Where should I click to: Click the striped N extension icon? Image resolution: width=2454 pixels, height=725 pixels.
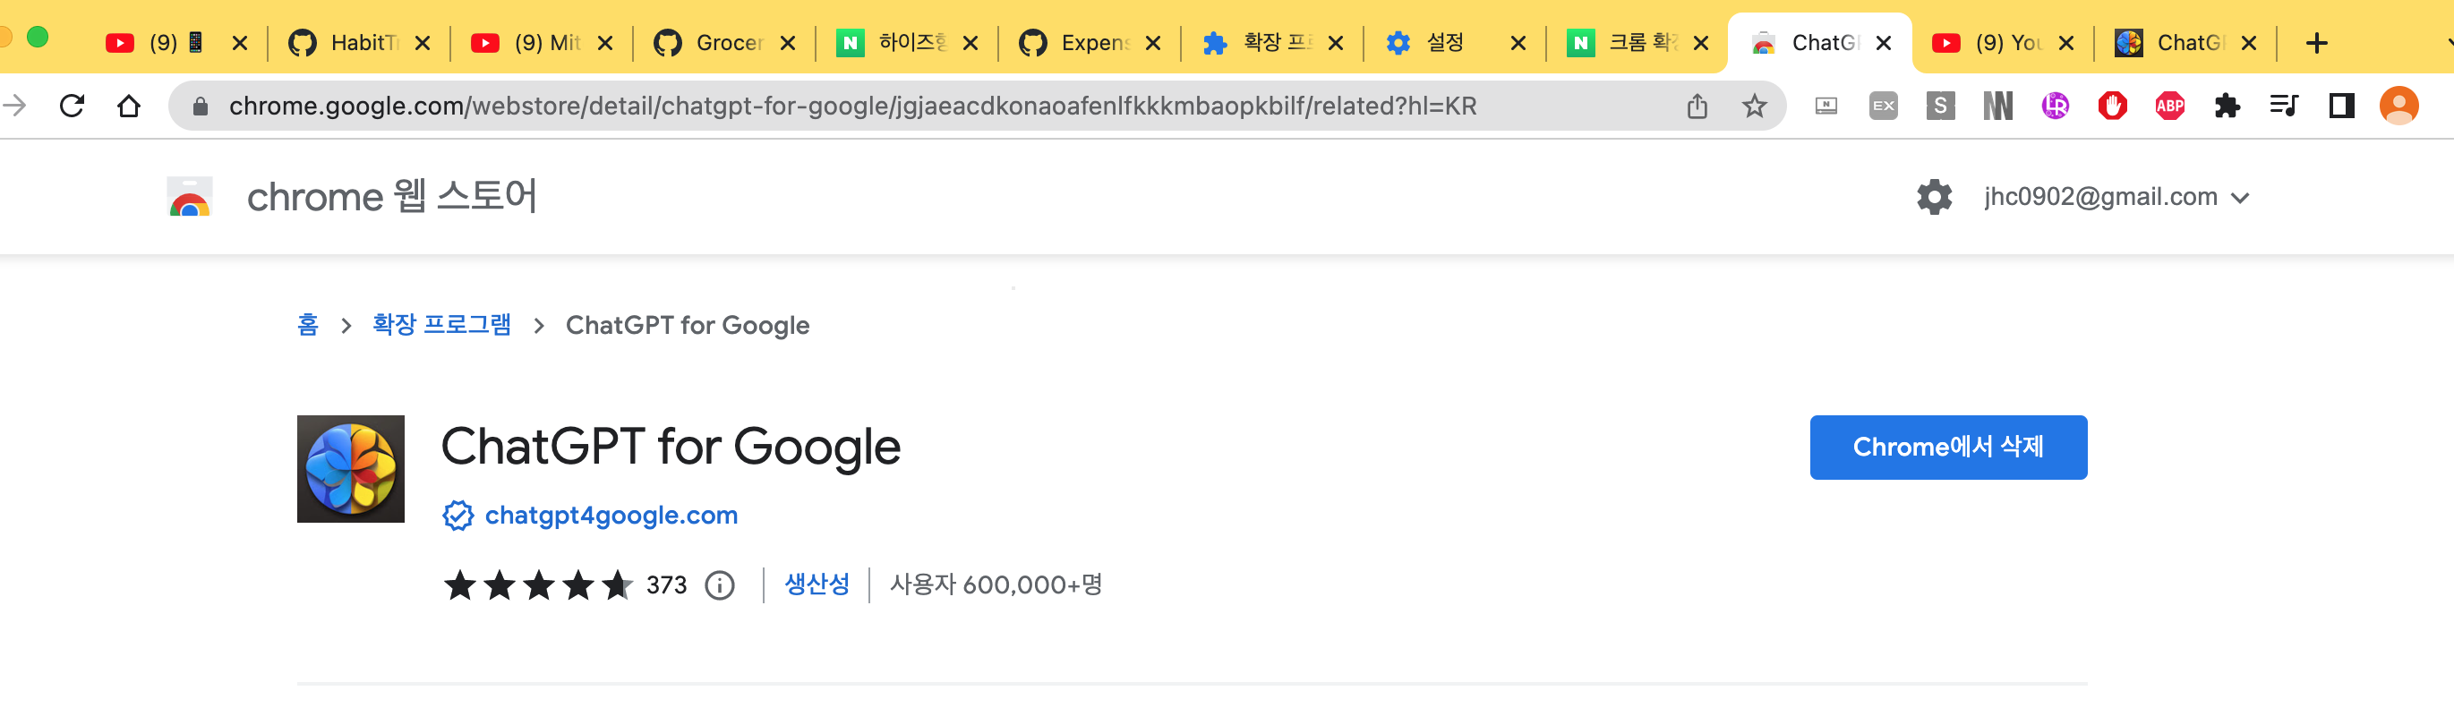[1997, 106]
